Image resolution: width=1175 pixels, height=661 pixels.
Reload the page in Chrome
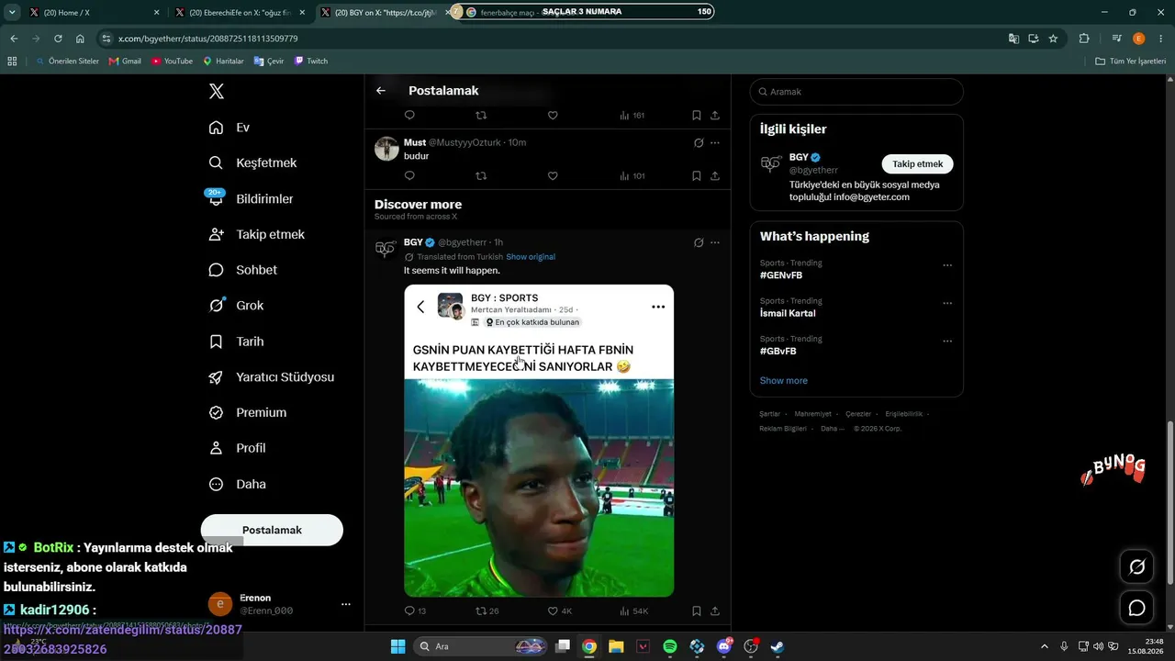point(58,39)
